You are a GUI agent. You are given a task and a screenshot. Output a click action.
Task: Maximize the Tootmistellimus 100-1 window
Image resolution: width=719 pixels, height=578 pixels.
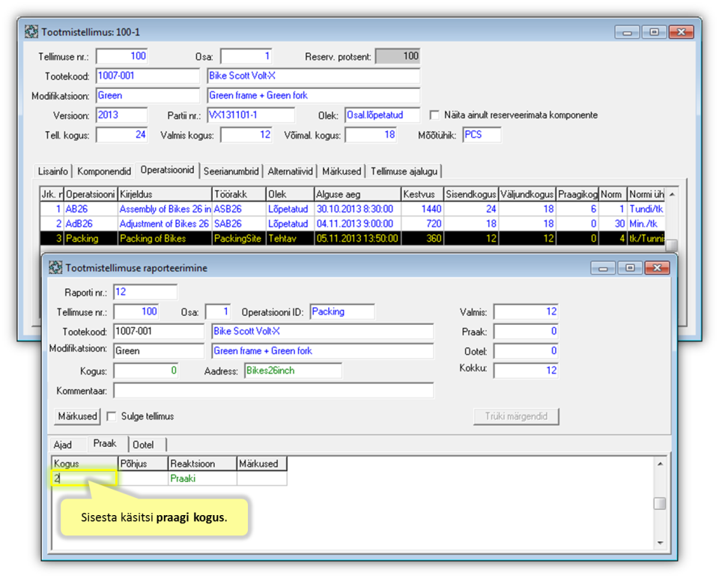click(x=655, y=31)
